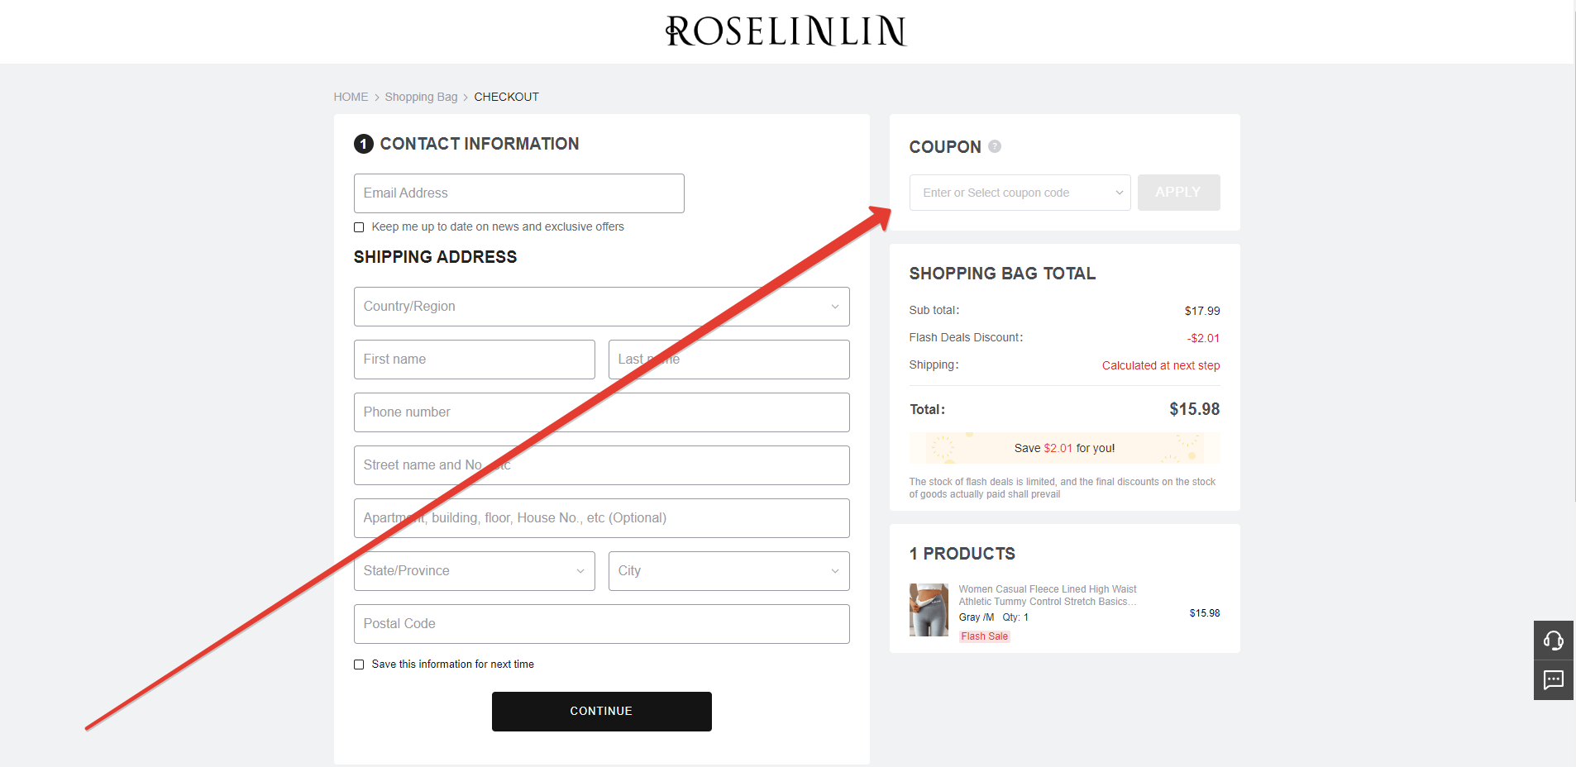Screen dimensions: 1576x767
Task: Enable Save this information for next time
Action: point(359,665)
